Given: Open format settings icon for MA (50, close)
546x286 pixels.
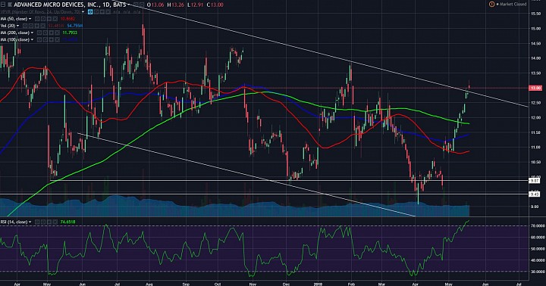Looking at the screenshot, I should [x=42, y=19].
